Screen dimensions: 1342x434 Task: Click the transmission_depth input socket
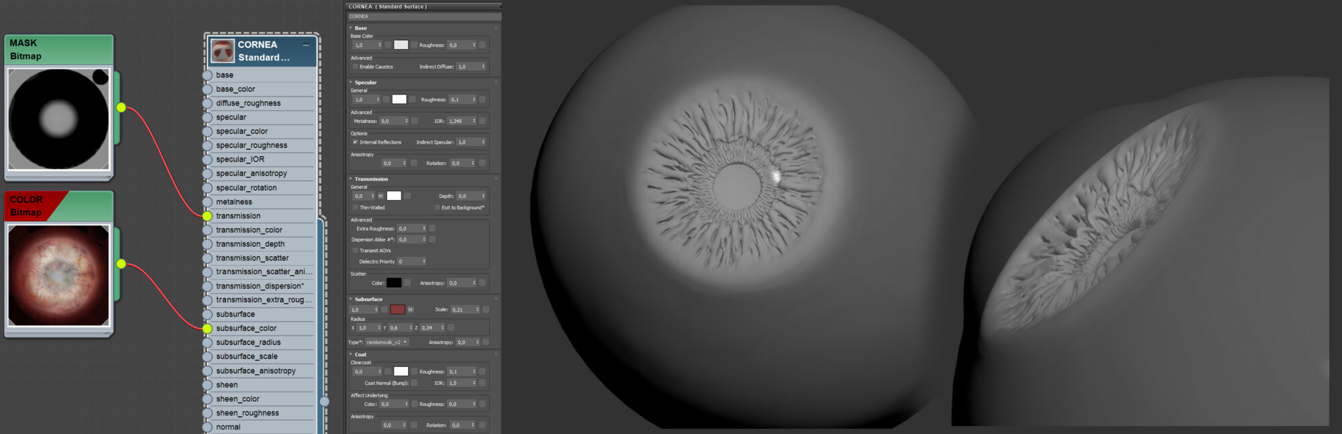(207, 244)
